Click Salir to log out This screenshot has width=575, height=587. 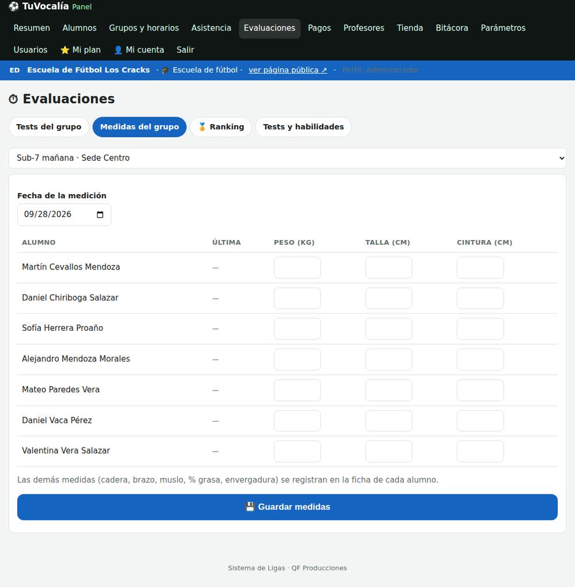(x=186, y=50)
